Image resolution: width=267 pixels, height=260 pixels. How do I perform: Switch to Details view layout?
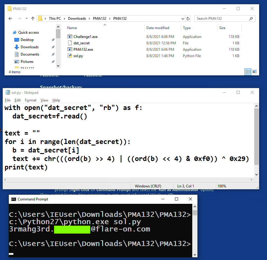[x=248, y=72]
